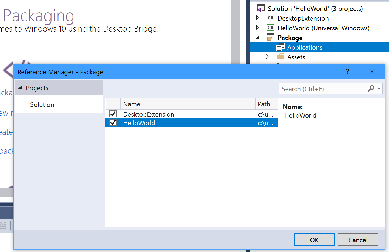389x252 pixels.
Task: Click the OK button
Action: point(314,240)
